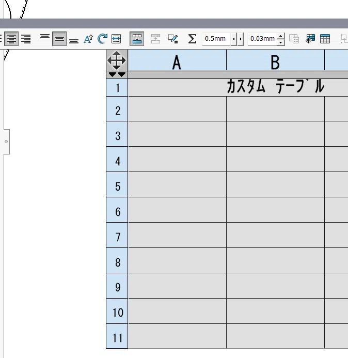Viewport: 348px width, 358px height.
Task: Decrease the 0.03mm spinner value
Action: pos(281,42)
